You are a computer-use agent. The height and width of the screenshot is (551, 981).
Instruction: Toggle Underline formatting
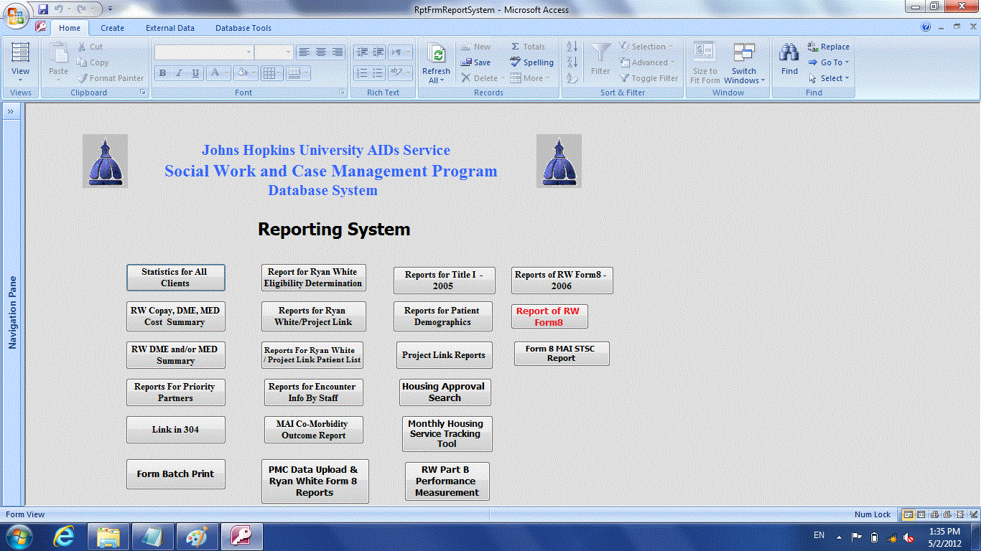click(195, 72)
